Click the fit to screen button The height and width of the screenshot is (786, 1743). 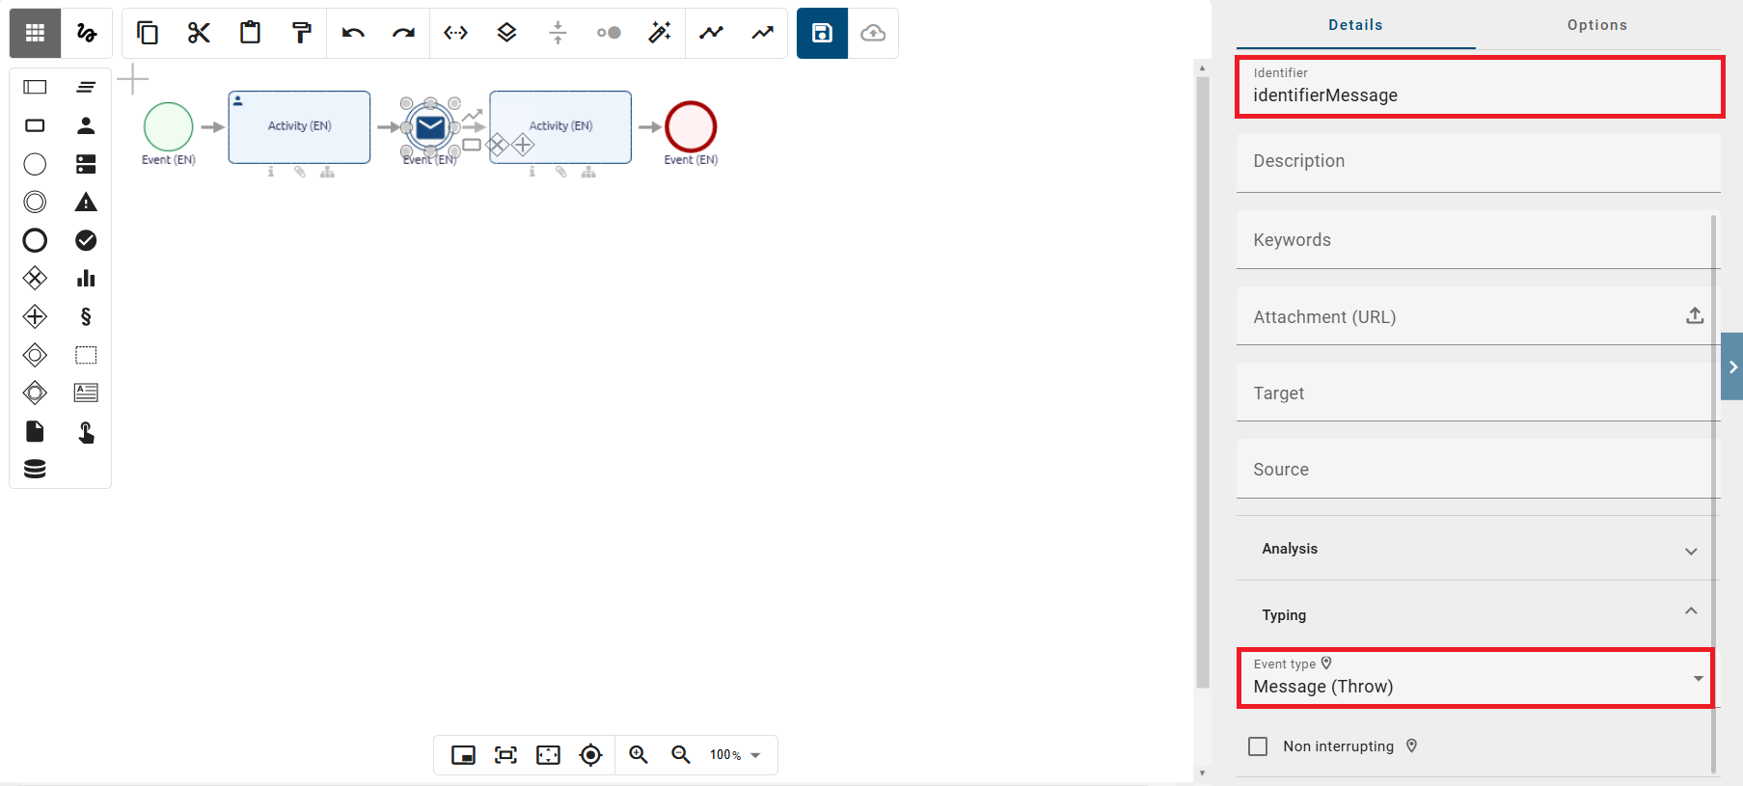[505, 755]
